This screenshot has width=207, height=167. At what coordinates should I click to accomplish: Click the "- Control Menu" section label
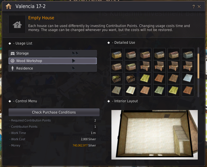(x=25, y=101)
